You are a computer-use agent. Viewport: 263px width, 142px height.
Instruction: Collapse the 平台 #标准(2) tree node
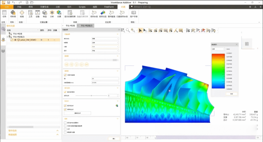[x=8, y=37]
